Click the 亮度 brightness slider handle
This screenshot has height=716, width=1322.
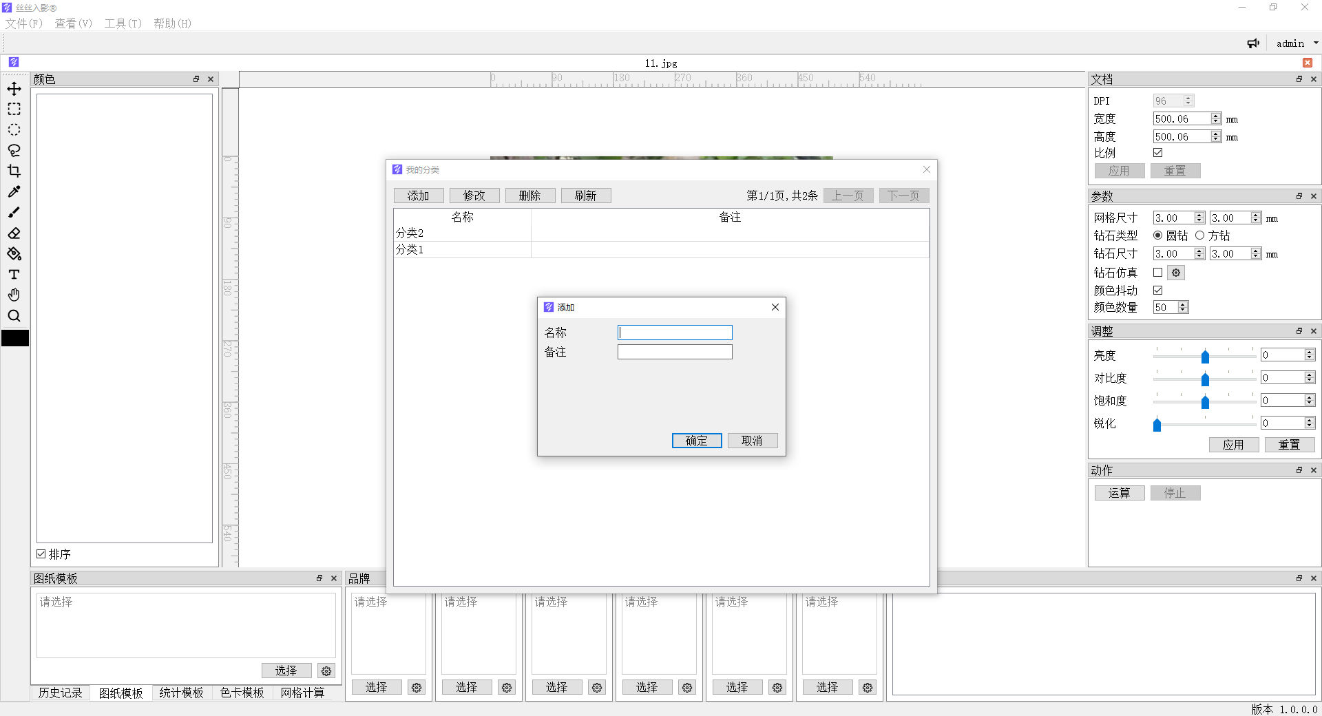tap(1205, 356)
